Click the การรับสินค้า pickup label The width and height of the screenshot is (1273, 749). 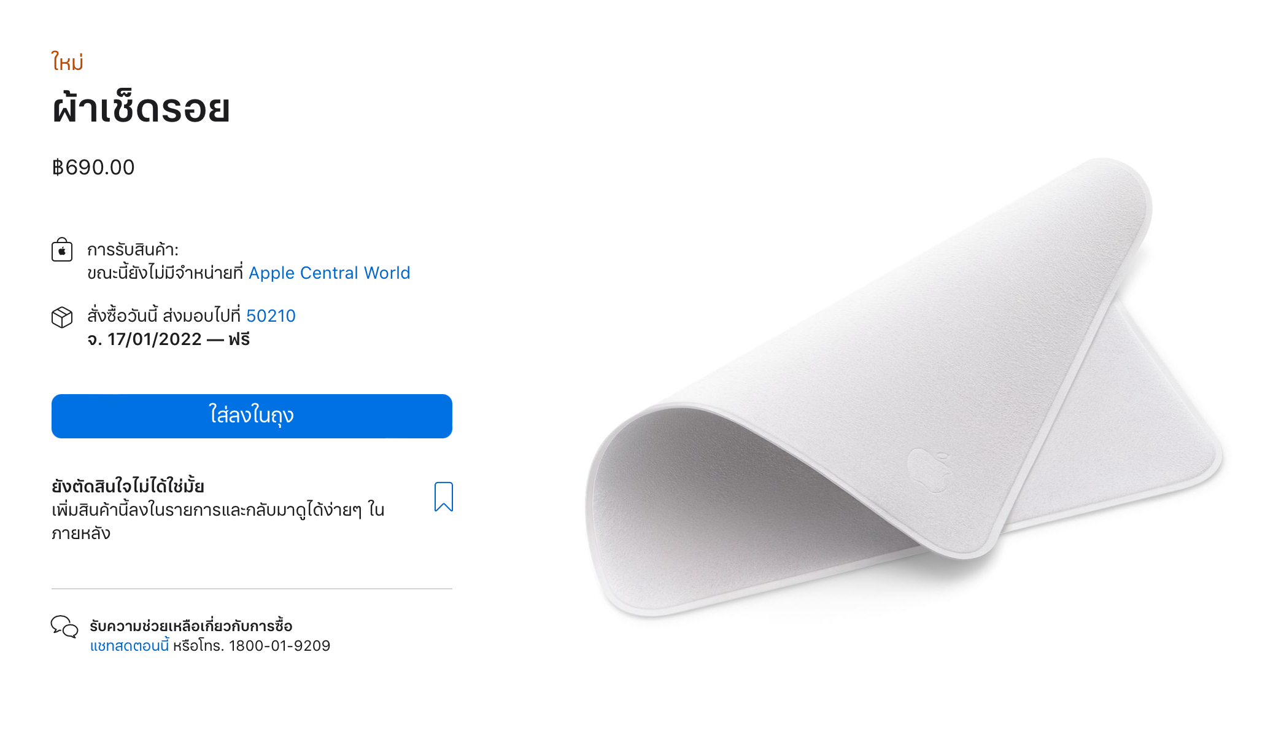click(133, 249)
